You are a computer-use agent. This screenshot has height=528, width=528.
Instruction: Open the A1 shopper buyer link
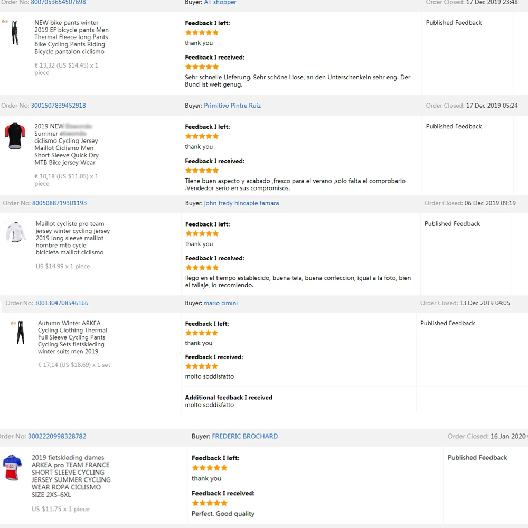pyautogui.click(x=220, y=3)
